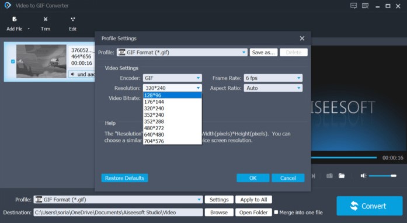407x223 pixels.
Task: Toggle Merge into one file checkbox
Action: (276, 212)
